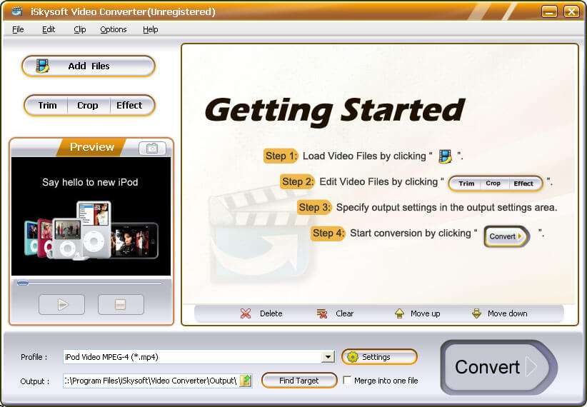The width and height of the screenshot is (587, 407).
Task: Click the Output path text field
Action: tap(150, 381)
